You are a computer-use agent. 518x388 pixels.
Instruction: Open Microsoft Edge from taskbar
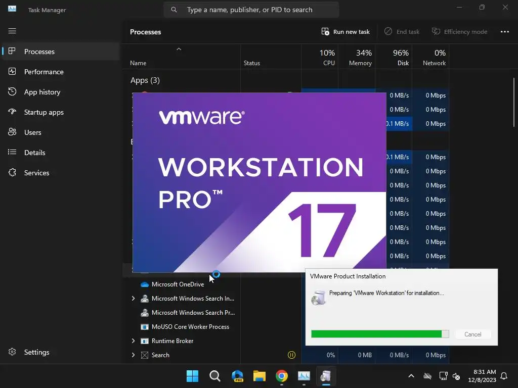point(237,376)
